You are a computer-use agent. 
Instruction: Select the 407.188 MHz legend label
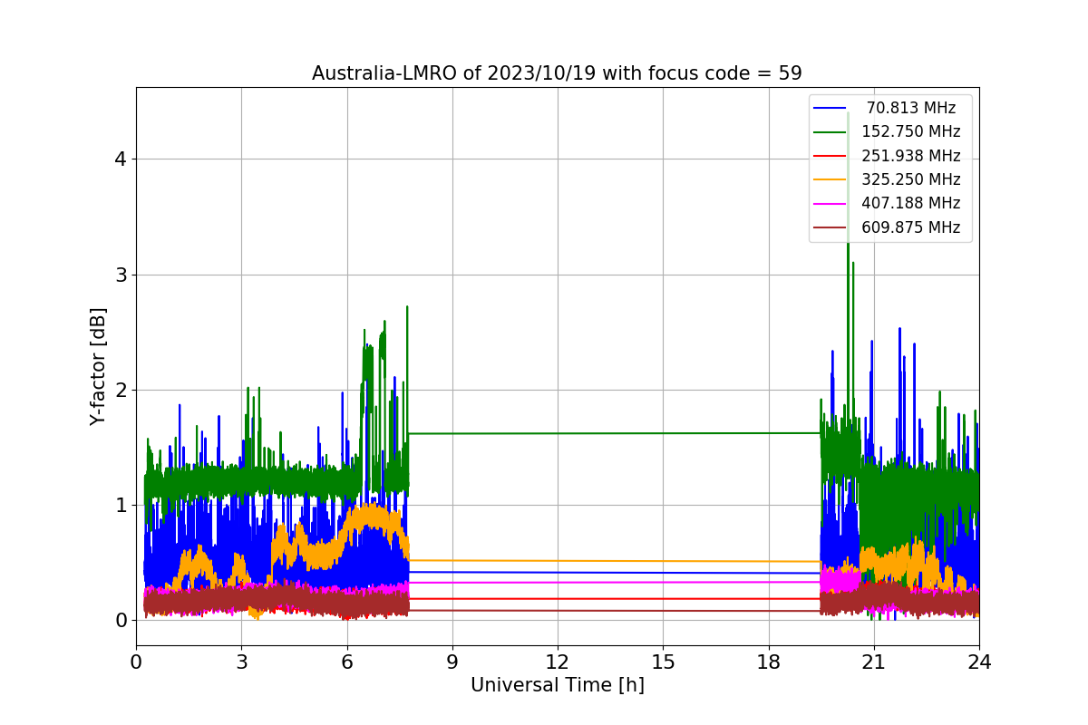point(911,203)
